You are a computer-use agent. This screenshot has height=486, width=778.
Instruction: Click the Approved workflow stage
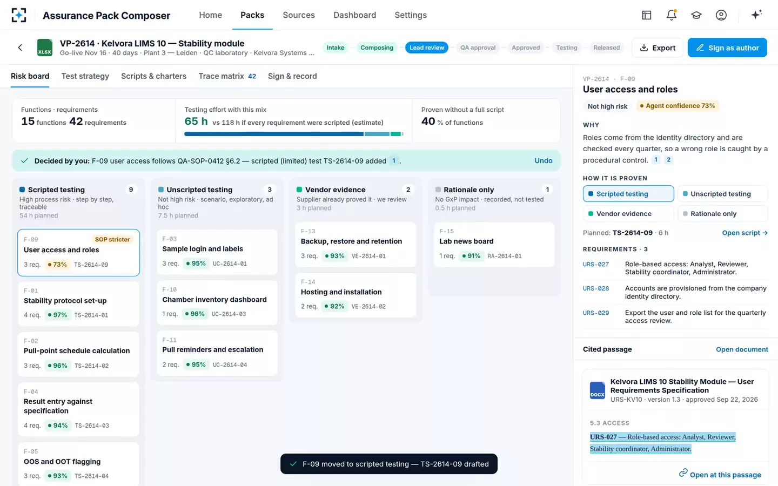click(x=526, y=48)
